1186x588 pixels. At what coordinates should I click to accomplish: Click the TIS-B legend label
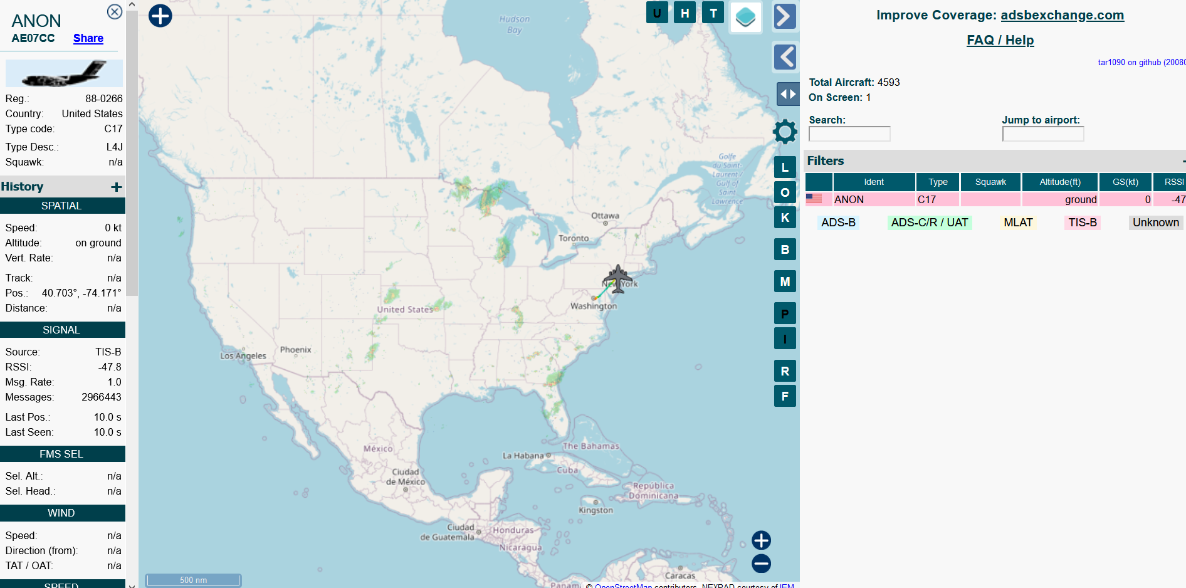coord(1083,223)
